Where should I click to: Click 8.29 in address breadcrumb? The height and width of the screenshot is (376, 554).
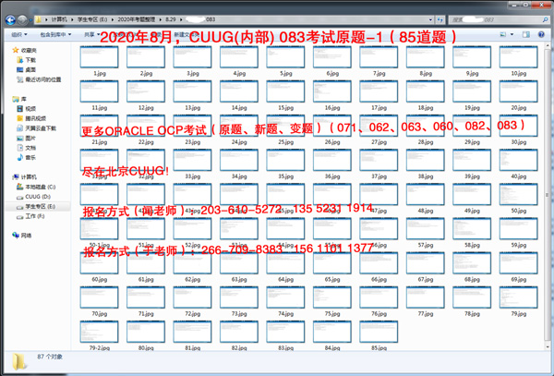(171, 19)
